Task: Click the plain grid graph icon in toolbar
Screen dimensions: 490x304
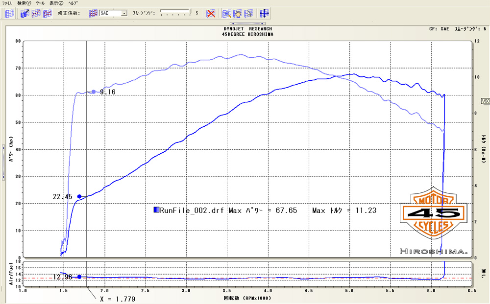Action: point(9,14)
